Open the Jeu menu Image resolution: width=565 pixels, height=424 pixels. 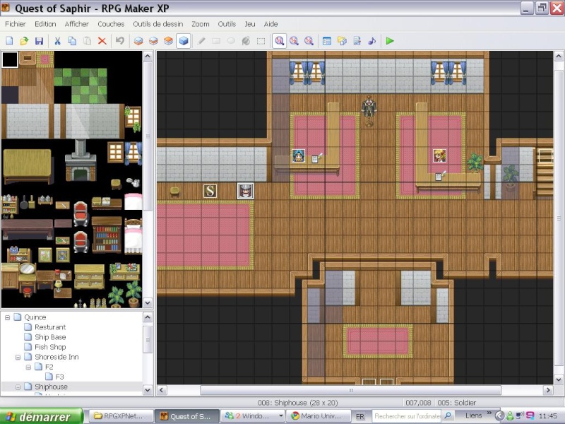250,24
